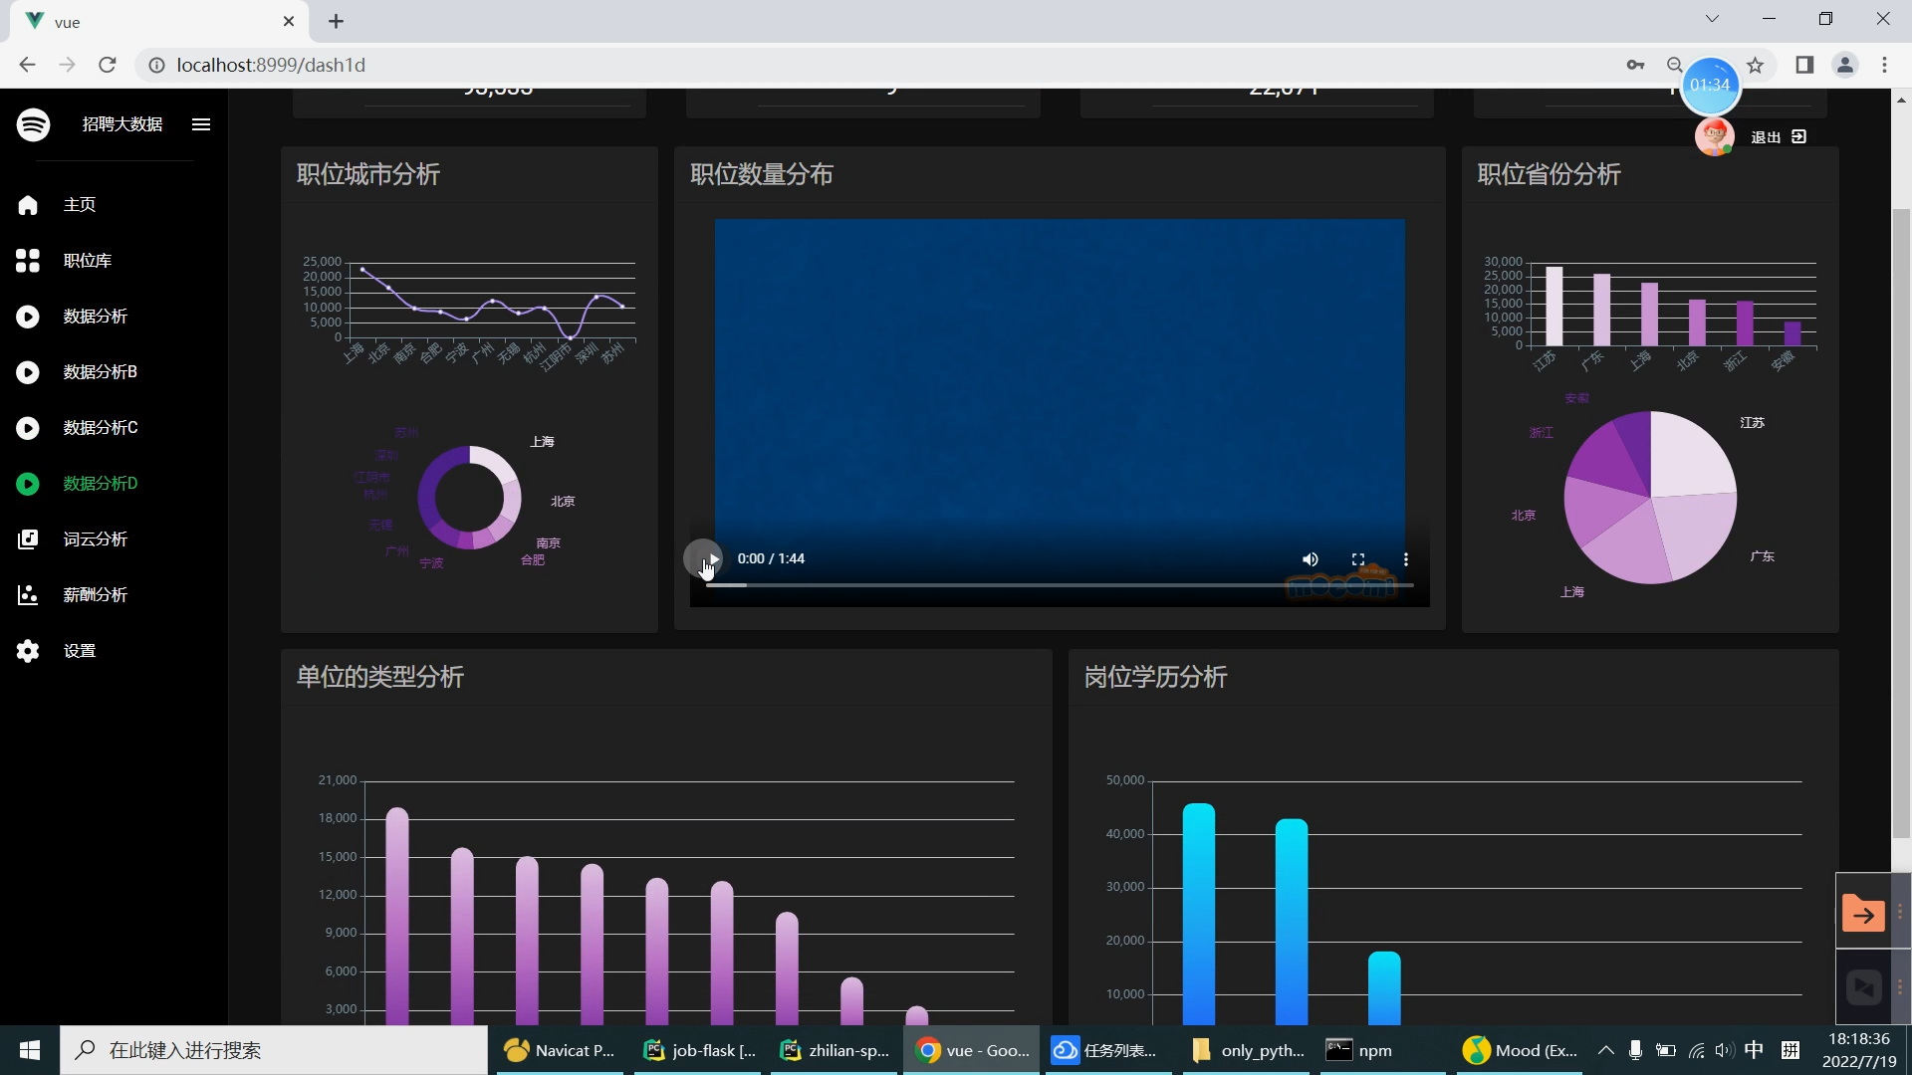
Task: Click the settings gear icon 设置
Action: 28,651
